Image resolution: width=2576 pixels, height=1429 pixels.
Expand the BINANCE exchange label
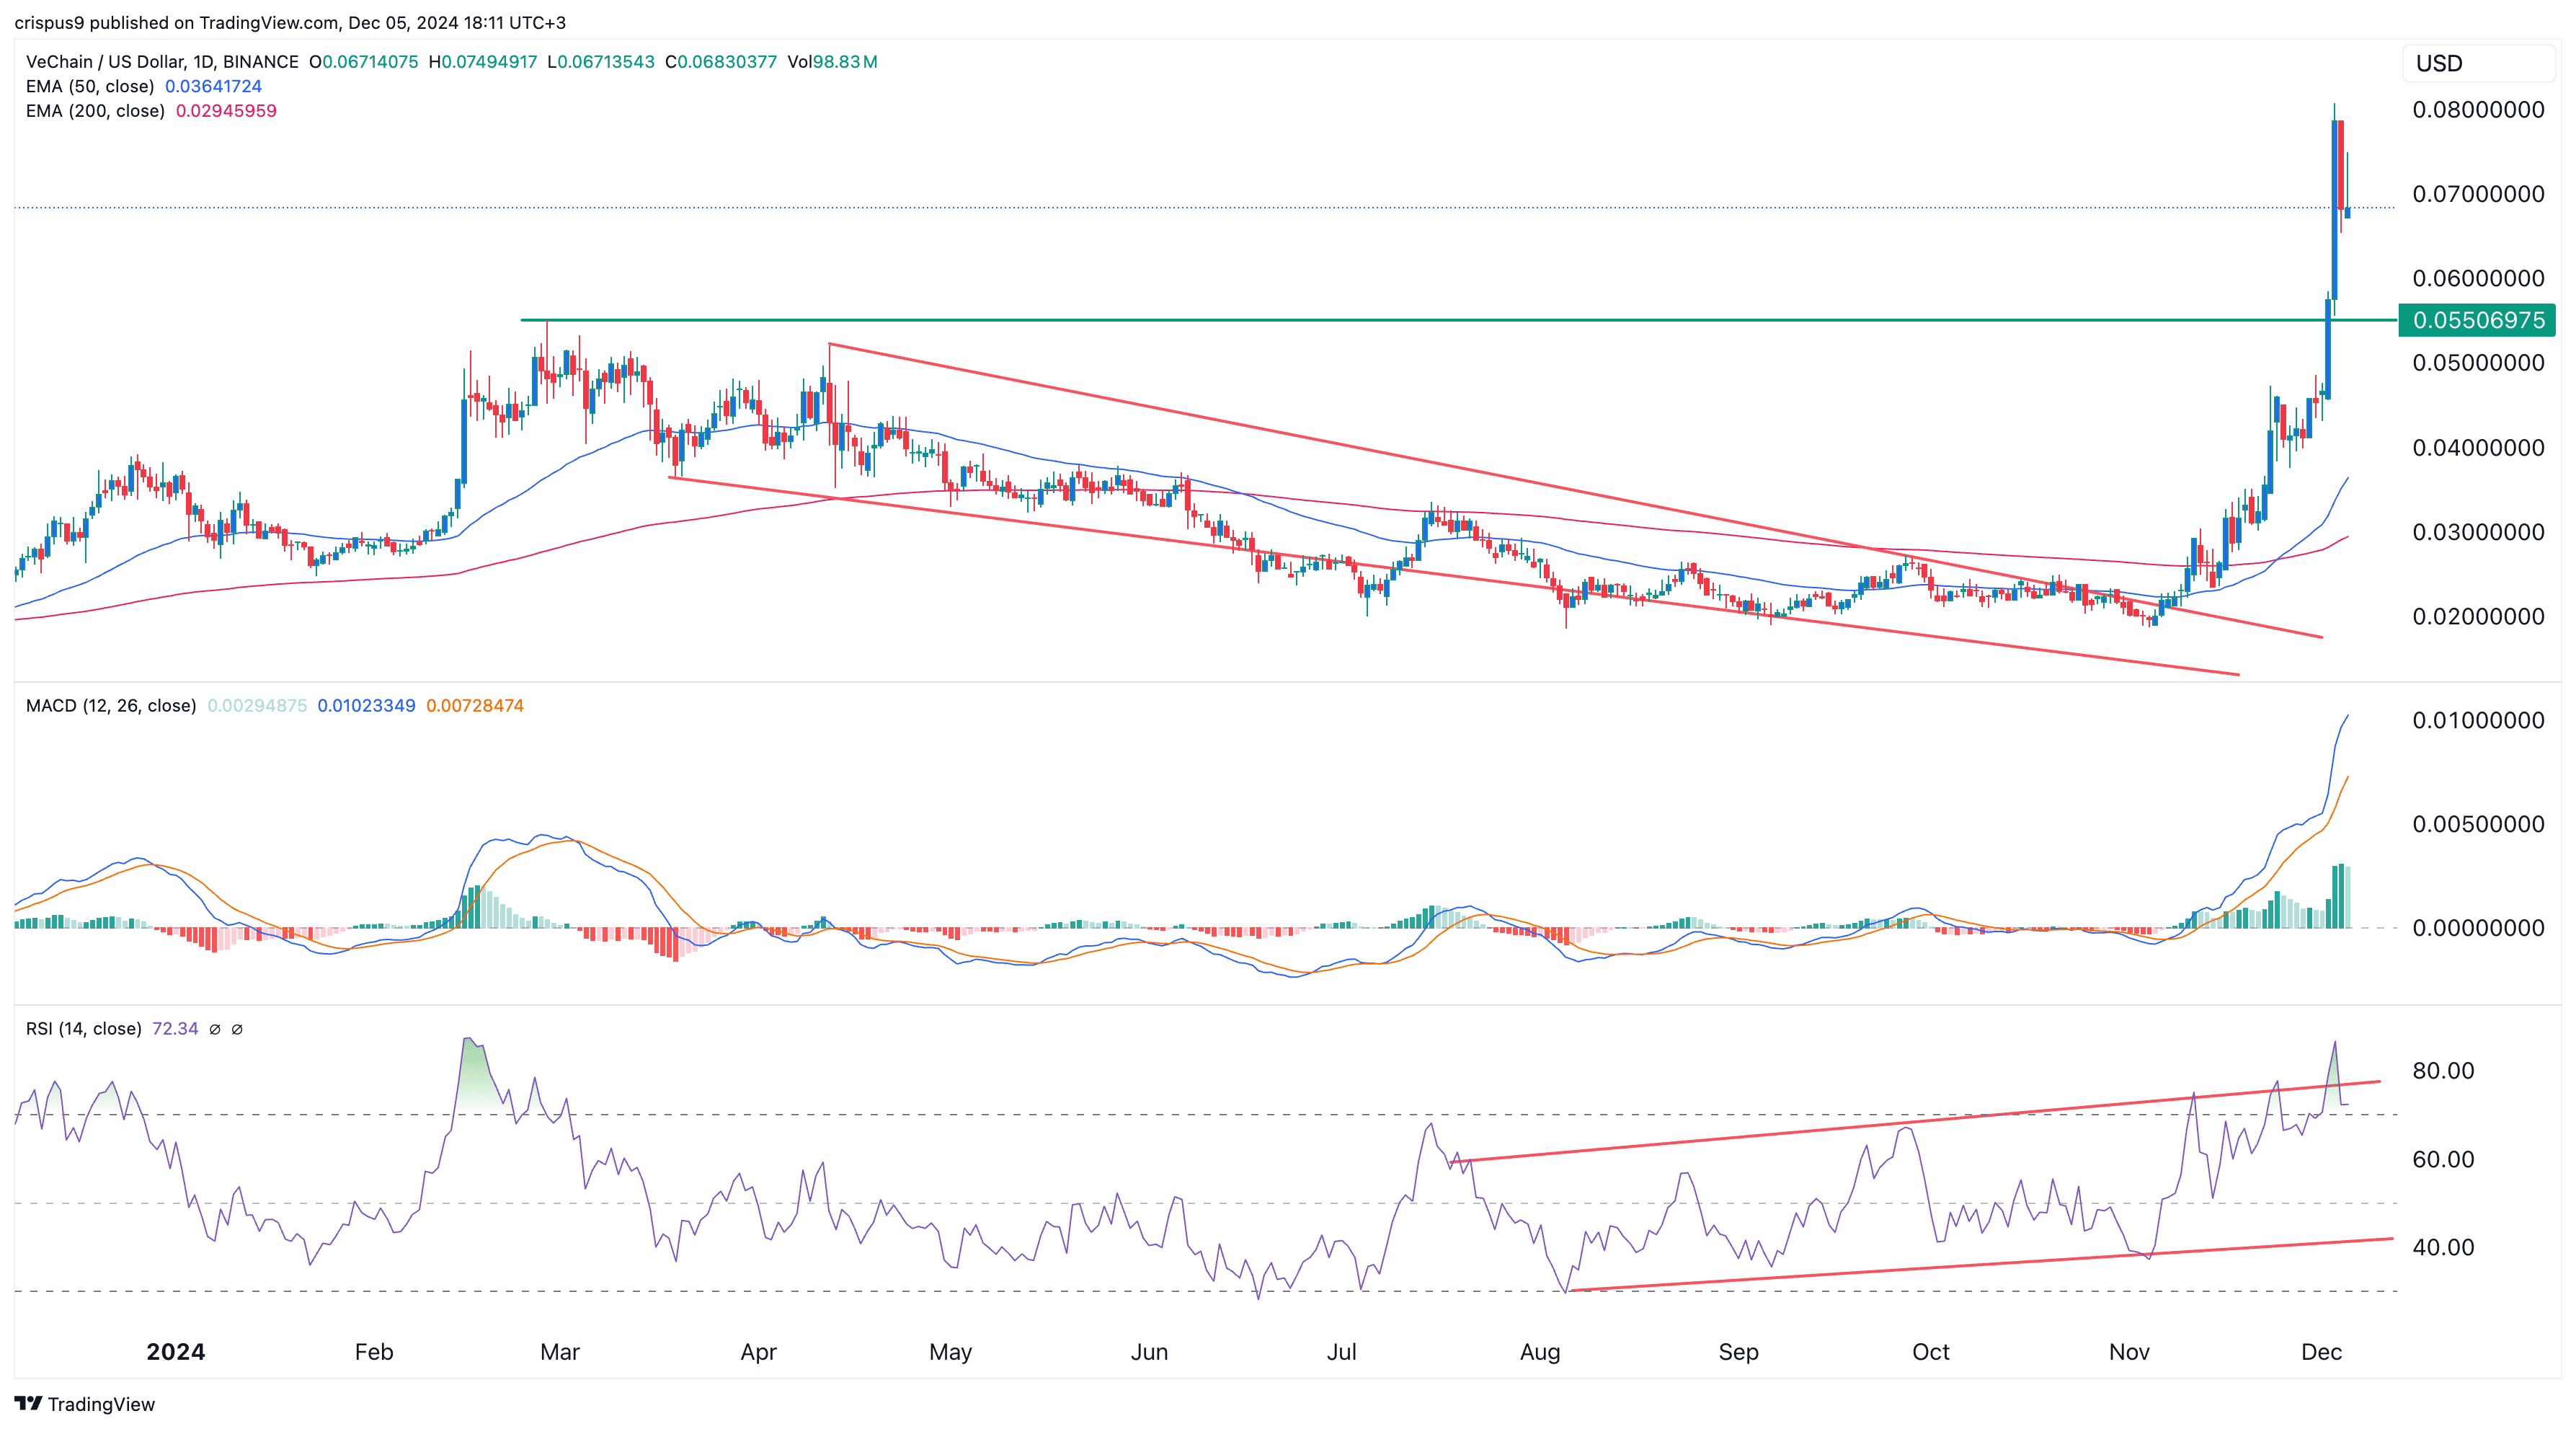[260, 61]
